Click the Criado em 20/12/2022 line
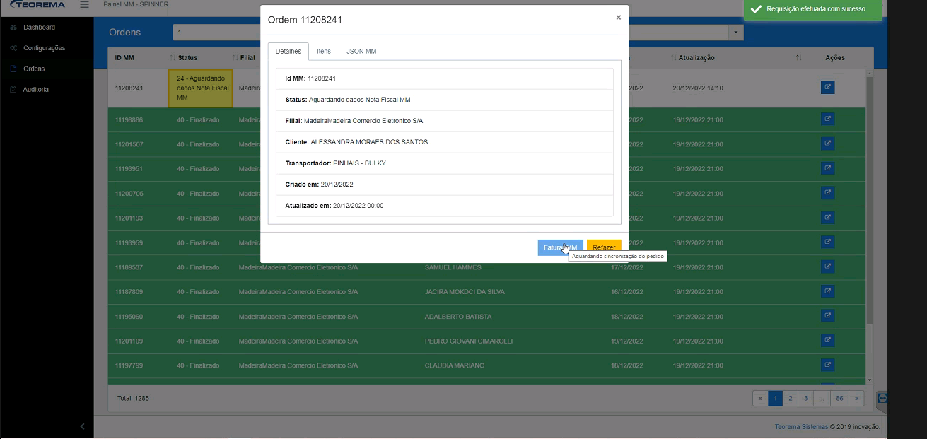This screenshot has height=439, width=927. point(445,185)
